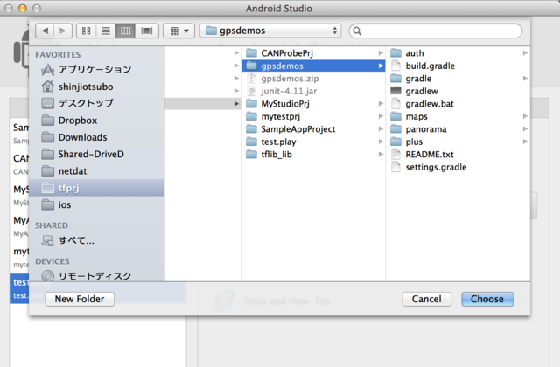Select the CANProbePrj folder
The height and width of the screenshot is (367, 560).
(313, 53)
